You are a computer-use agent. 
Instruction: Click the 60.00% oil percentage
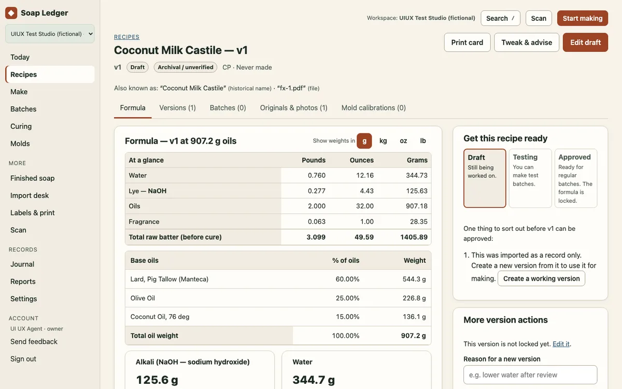click(x=347, y=279)
